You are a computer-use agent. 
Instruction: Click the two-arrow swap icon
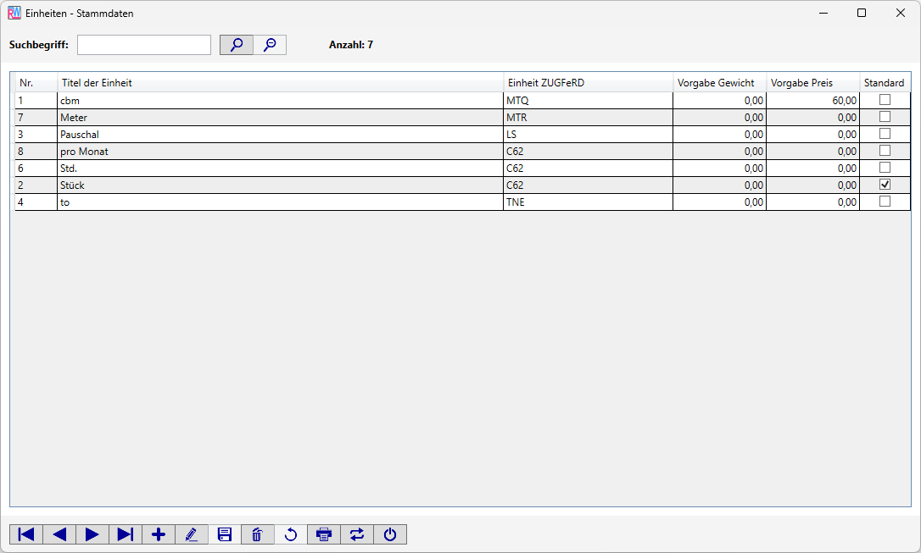point(357,534)
